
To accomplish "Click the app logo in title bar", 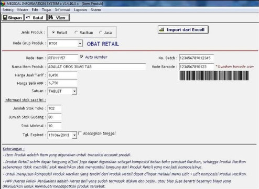I will coord(3,3).
